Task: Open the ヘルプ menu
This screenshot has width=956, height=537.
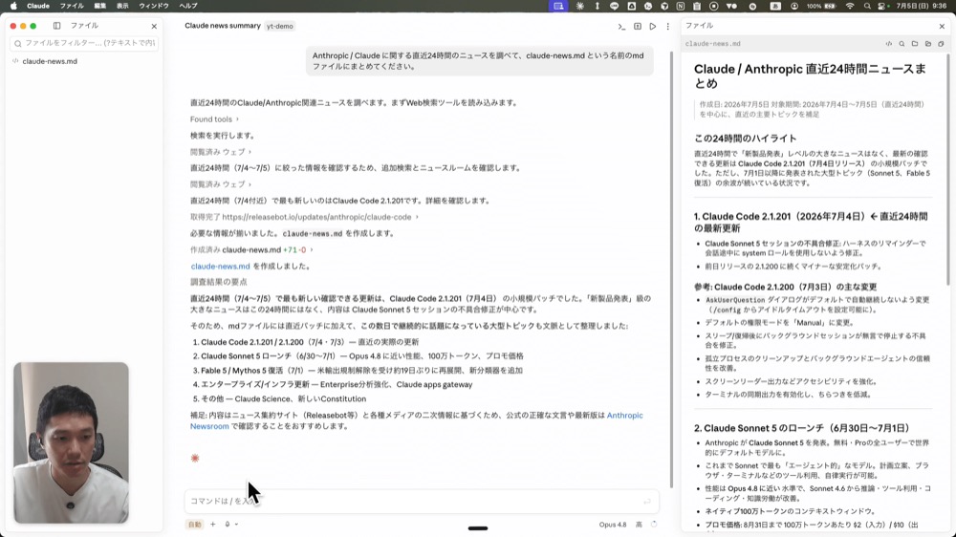Action: 187,6
